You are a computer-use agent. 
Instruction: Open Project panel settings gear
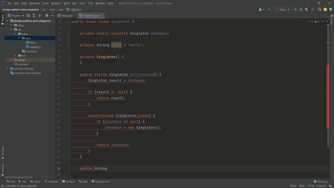46,16
